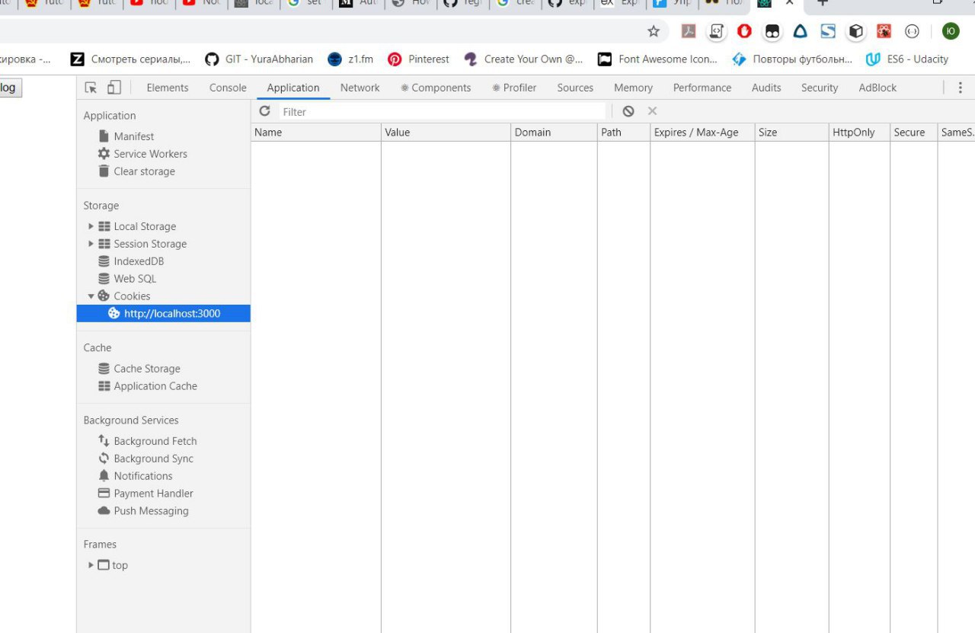Open the Push Messaging service
The image size is (975, 633).
[143, 511]
